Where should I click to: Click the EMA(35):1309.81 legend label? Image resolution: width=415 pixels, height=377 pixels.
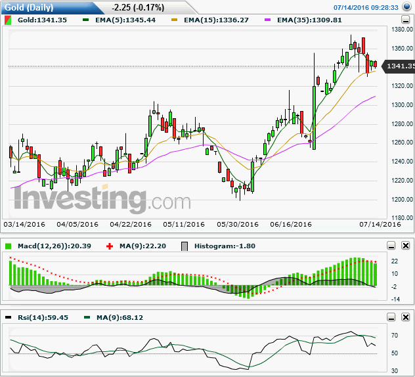tap(309, 20)
